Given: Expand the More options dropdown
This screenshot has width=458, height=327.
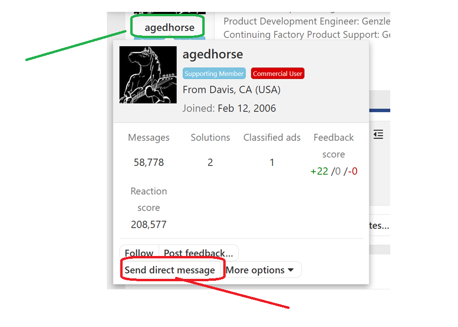Looking at the screenshot, I should [x=260, y=270].
